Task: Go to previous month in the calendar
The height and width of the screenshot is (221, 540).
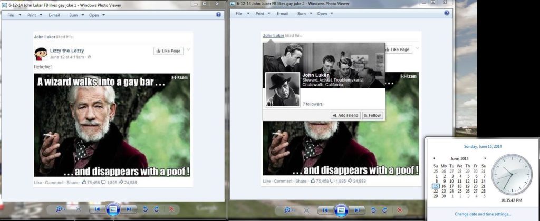Action: 434,158
